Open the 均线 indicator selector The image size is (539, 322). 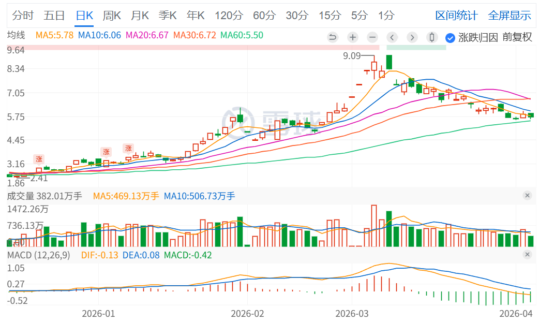point(16,36)
